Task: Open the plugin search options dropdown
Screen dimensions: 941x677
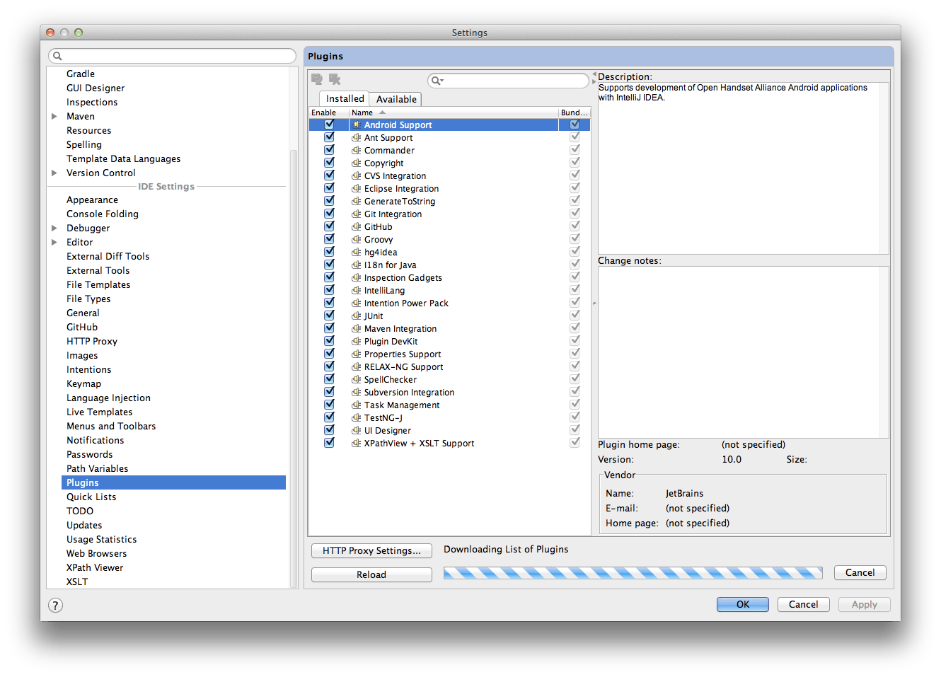Action: click(x=438, y=81)
